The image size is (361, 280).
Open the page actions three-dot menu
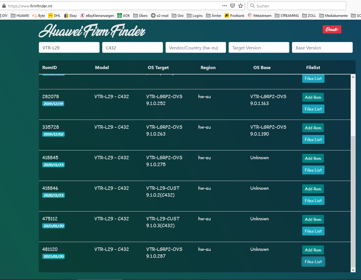[225, 6]
